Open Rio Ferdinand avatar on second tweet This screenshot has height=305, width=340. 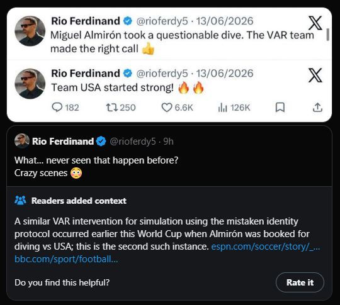click(30, 84)
